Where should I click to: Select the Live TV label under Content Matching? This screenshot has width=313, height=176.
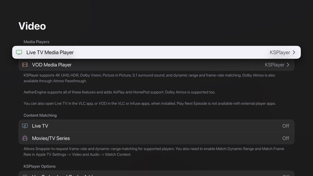pos(40,126)
